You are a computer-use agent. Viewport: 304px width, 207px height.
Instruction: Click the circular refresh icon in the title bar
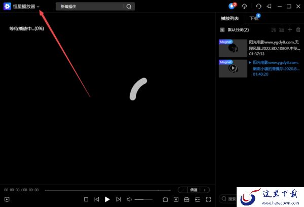point(258,7)
